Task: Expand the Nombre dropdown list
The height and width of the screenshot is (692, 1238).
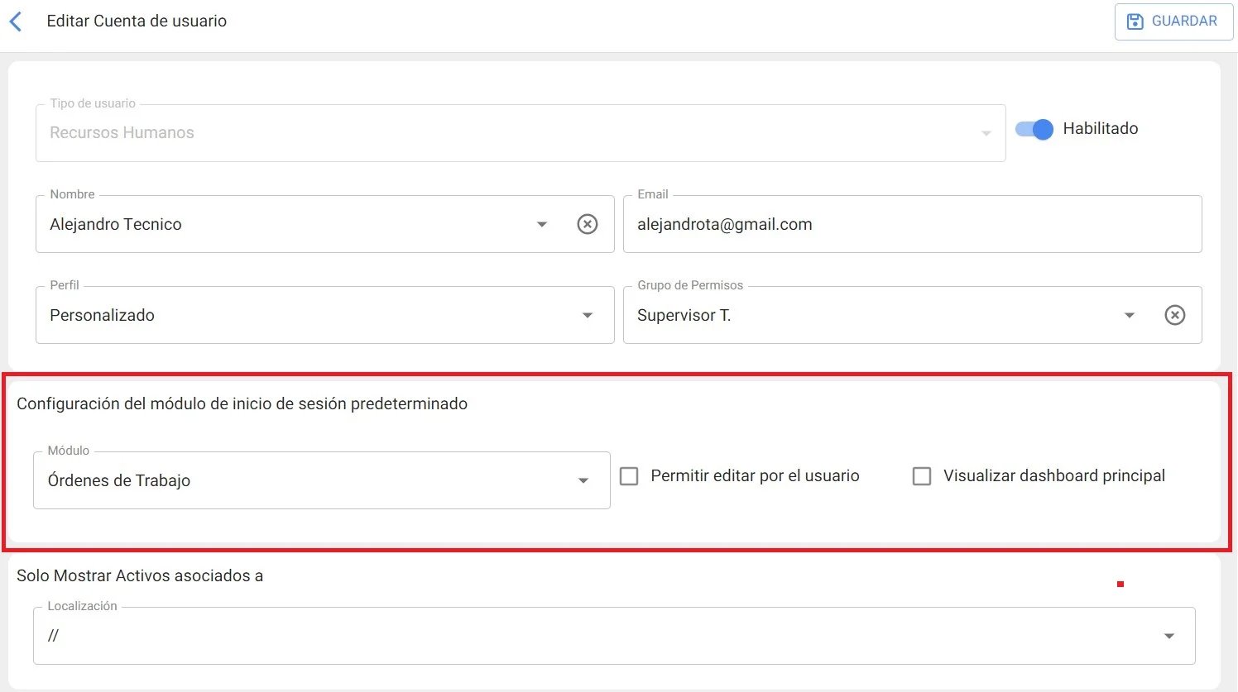Action: pos(542,224)
